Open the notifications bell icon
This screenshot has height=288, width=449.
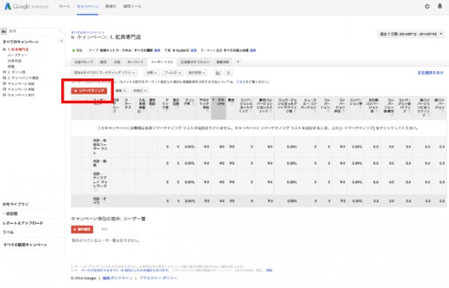tap(440, 6)
